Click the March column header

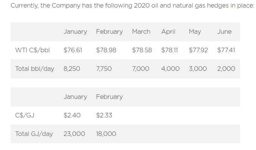point(141,31)
